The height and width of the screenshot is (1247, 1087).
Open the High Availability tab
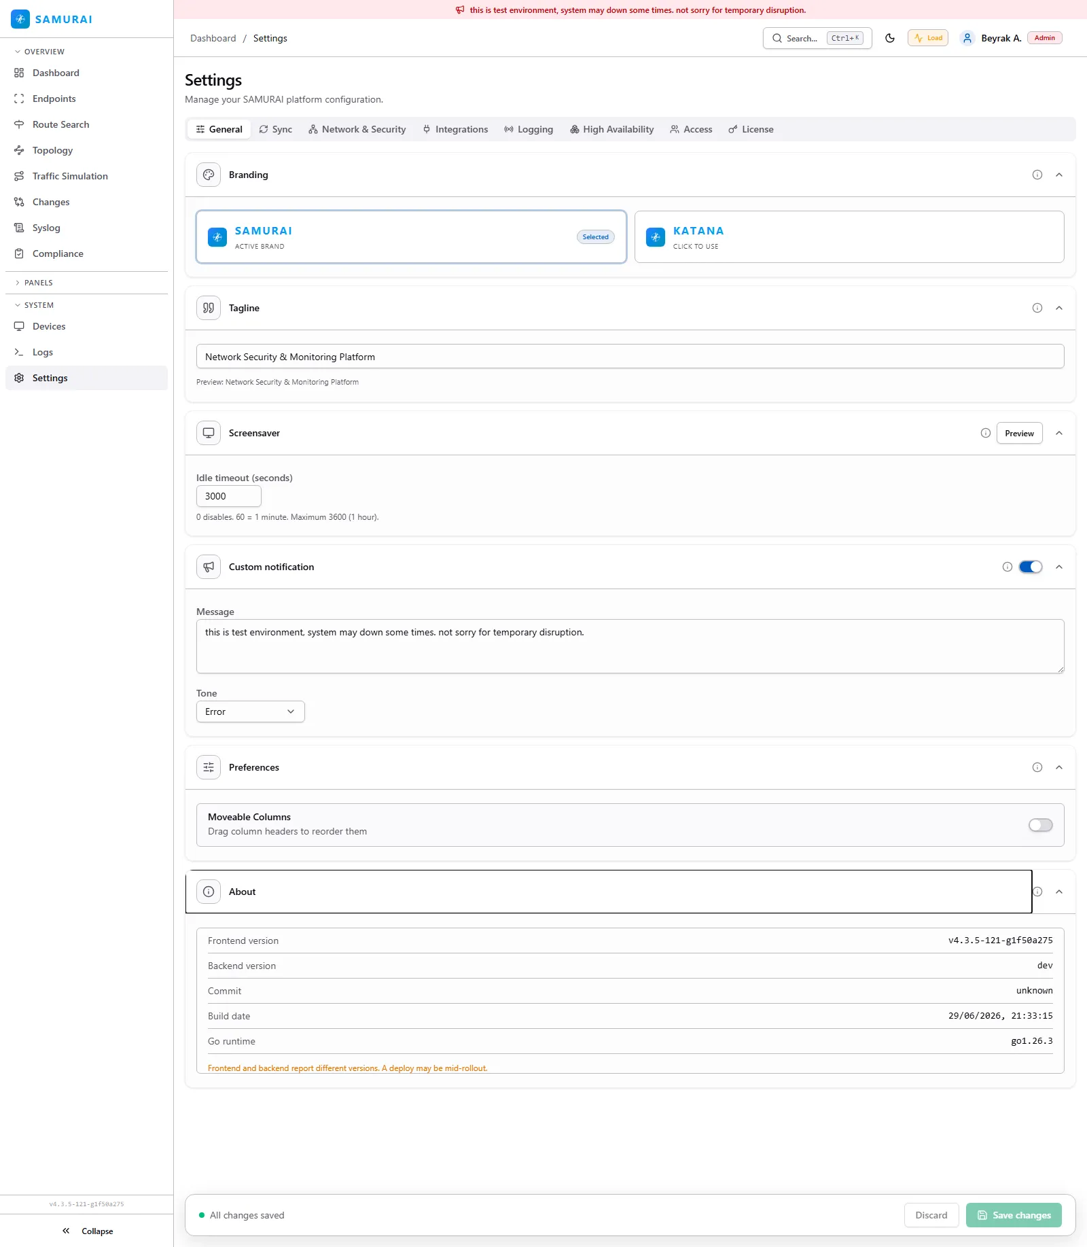coord(612,129)
